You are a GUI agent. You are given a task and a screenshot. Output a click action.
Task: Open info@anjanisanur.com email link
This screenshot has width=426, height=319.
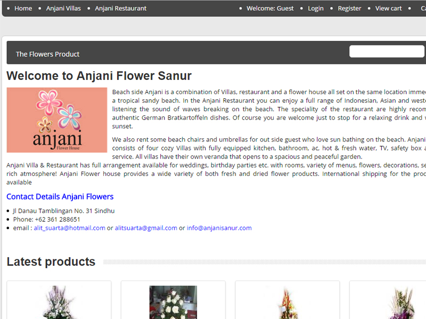click(219, 228)
